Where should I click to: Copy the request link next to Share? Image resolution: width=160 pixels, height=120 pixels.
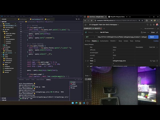(x=157, y=32)
